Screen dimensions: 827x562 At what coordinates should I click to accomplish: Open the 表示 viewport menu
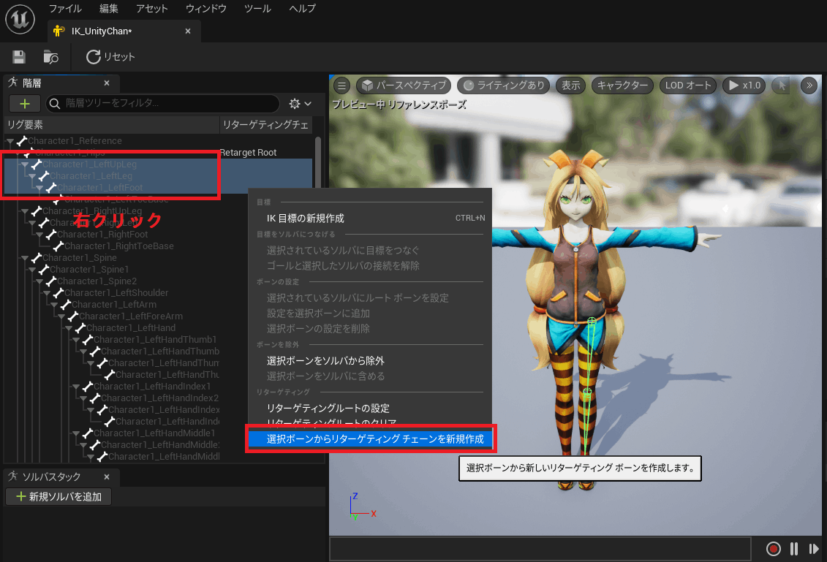click(570, 86)
